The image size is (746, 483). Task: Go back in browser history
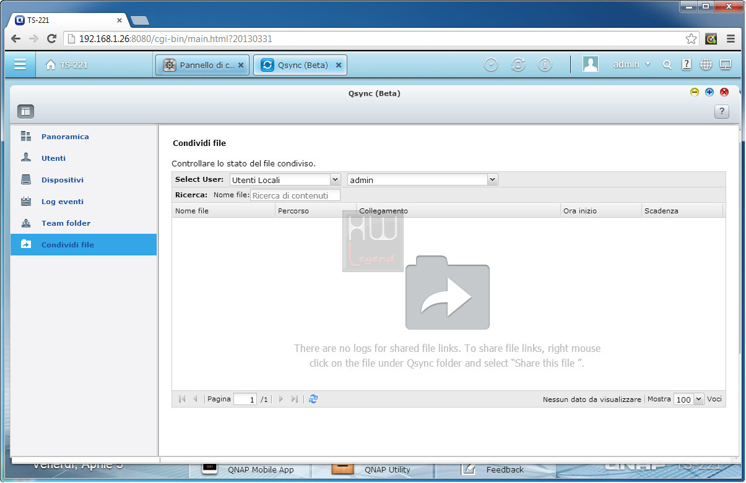click(x=16, y=39)
